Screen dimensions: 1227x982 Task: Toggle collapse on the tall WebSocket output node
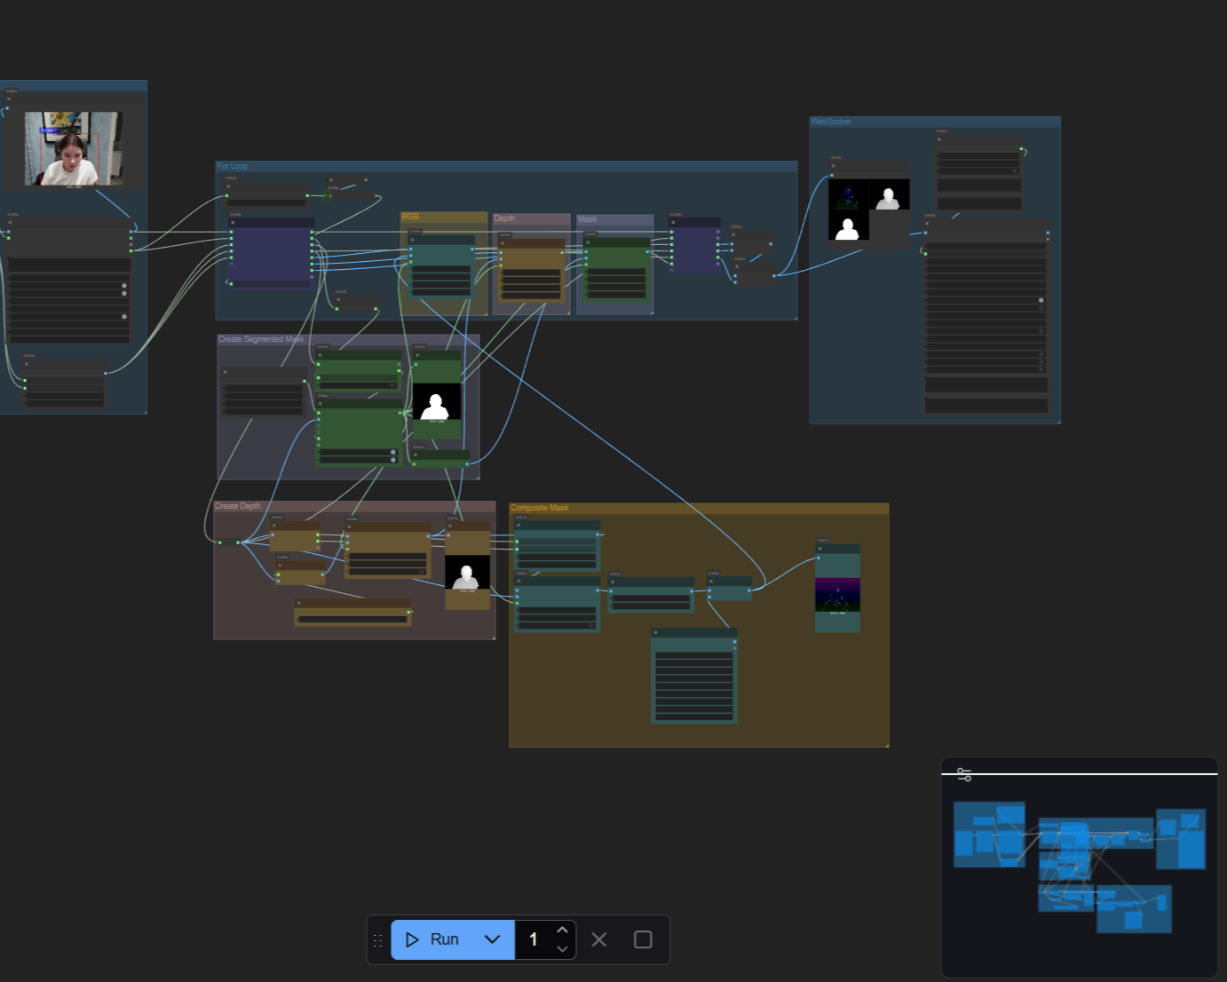click(926, 224)
